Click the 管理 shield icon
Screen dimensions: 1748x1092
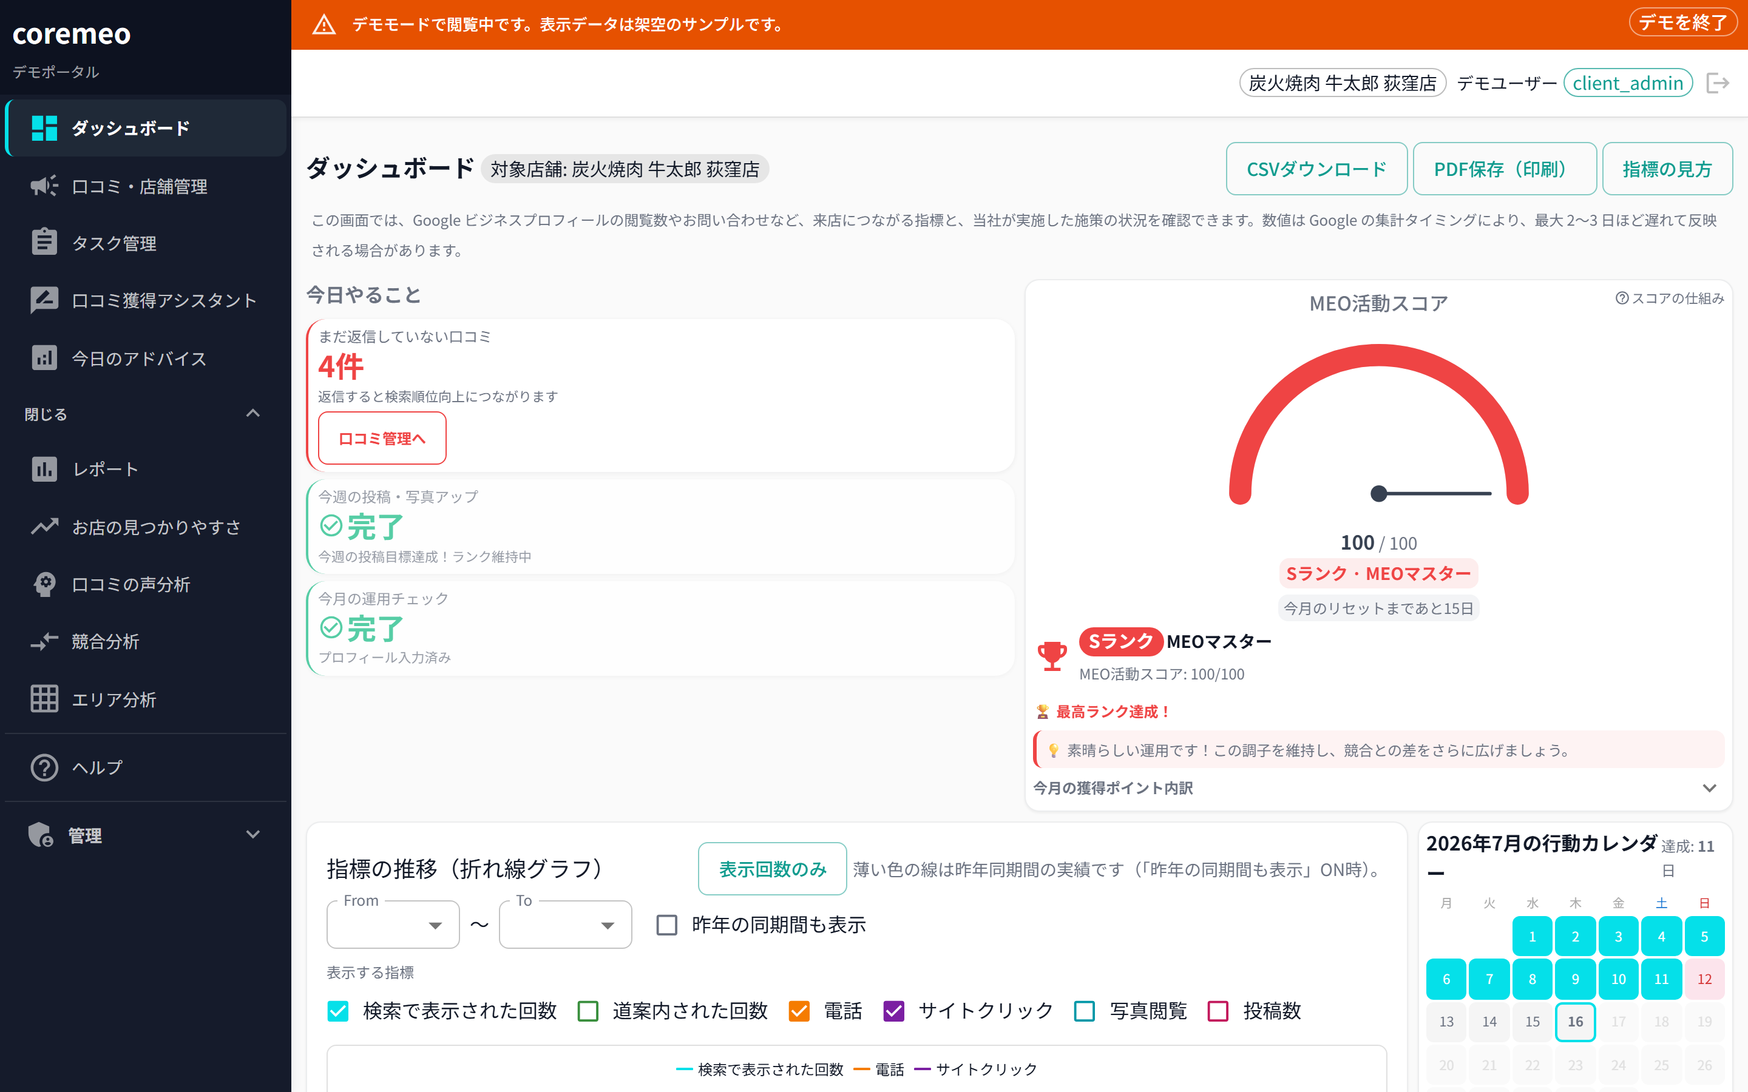point(41,835)
